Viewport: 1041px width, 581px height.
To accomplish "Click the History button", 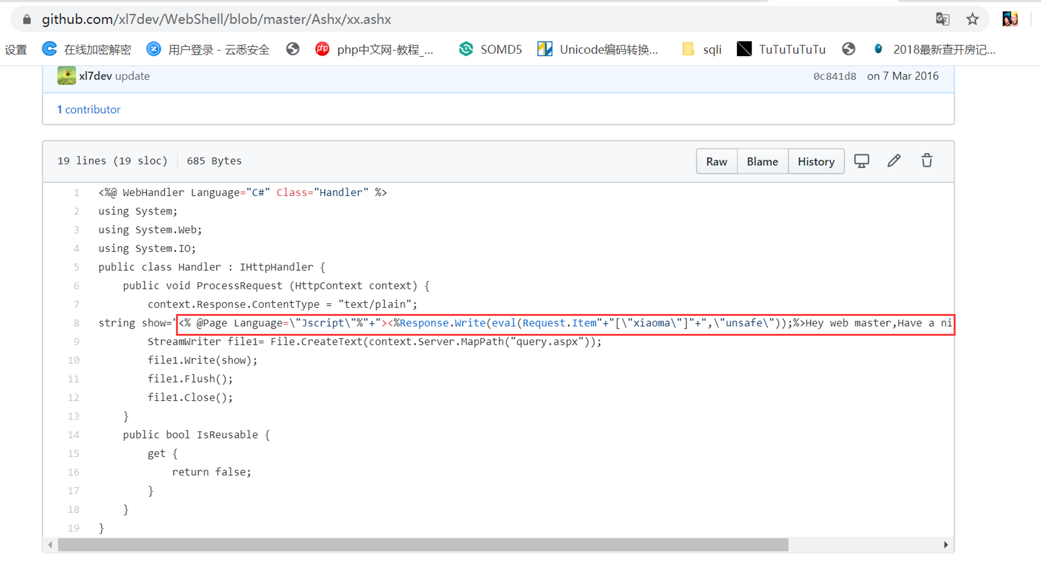I will click(x=816, y=161).
